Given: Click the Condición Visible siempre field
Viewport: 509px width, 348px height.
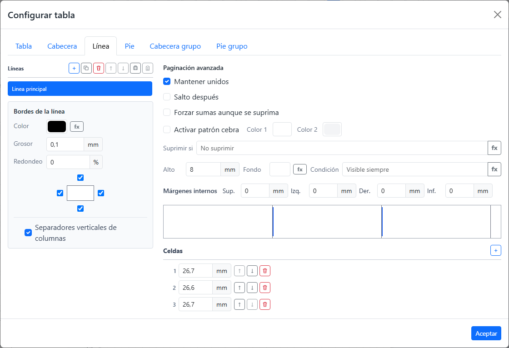Looking at the screenshot, I should pyautogui.click(x=415, y=169).
